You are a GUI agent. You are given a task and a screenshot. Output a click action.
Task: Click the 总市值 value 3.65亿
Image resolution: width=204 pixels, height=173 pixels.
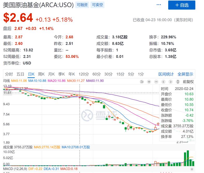(171, 50)
